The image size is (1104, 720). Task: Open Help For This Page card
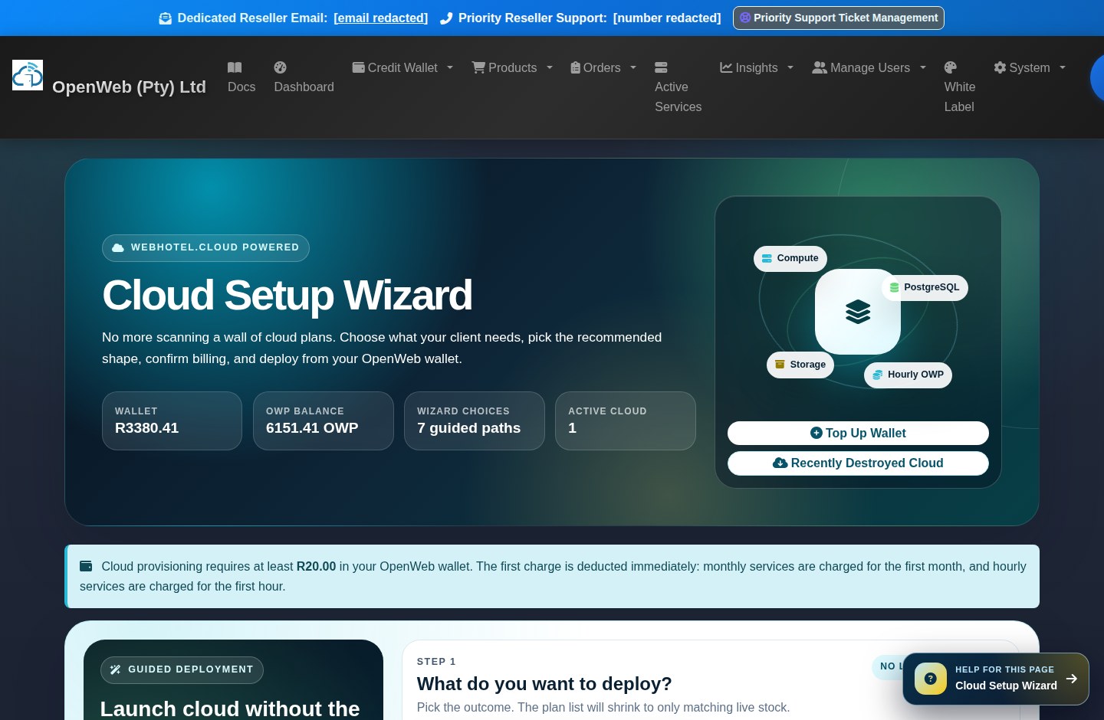click(x=996, y=679)
